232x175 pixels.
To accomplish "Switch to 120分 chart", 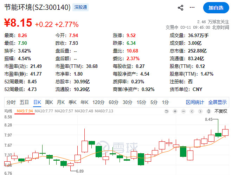I will (x=98, y=102).
